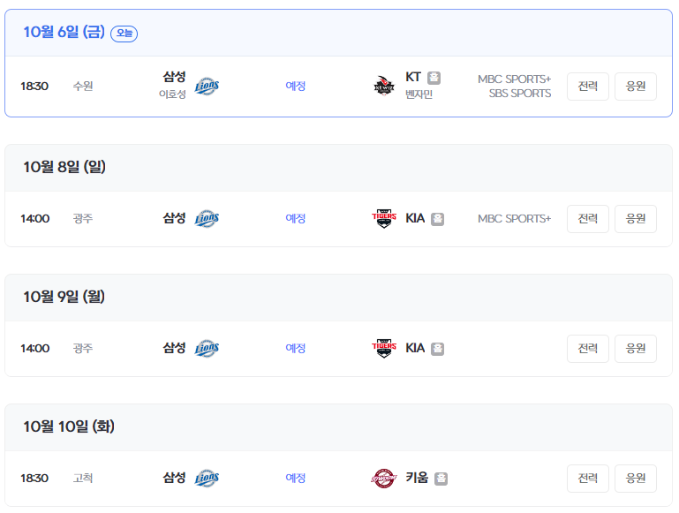Viewport: 679px width, 513px height.
Task: Open 전력 for the October 9 KIA game
Action: click(587, 348)
